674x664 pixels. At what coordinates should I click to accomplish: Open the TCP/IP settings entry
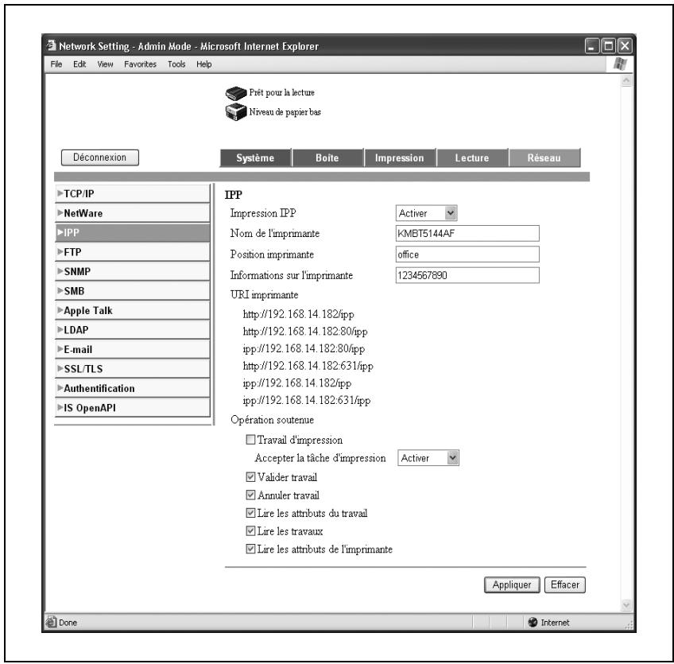[x=133, y=194]
